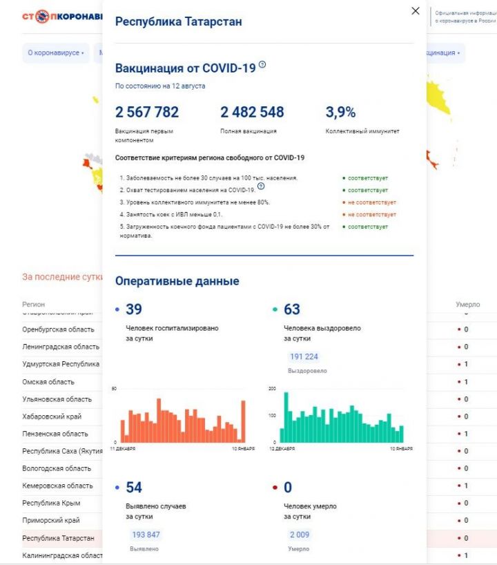Close the Республика Татарстан popup
The width and height of the screenshot is (497, 565).
pyautogui.click(x=416, y=11)
